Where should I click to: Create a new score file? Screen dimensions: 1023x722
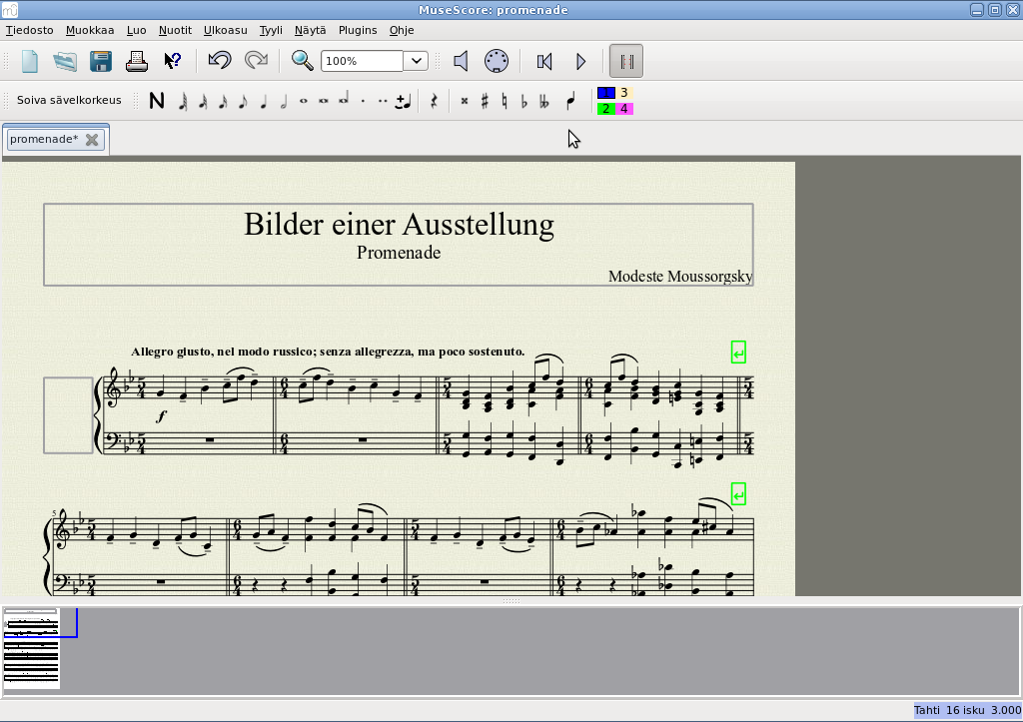point(29,61)
